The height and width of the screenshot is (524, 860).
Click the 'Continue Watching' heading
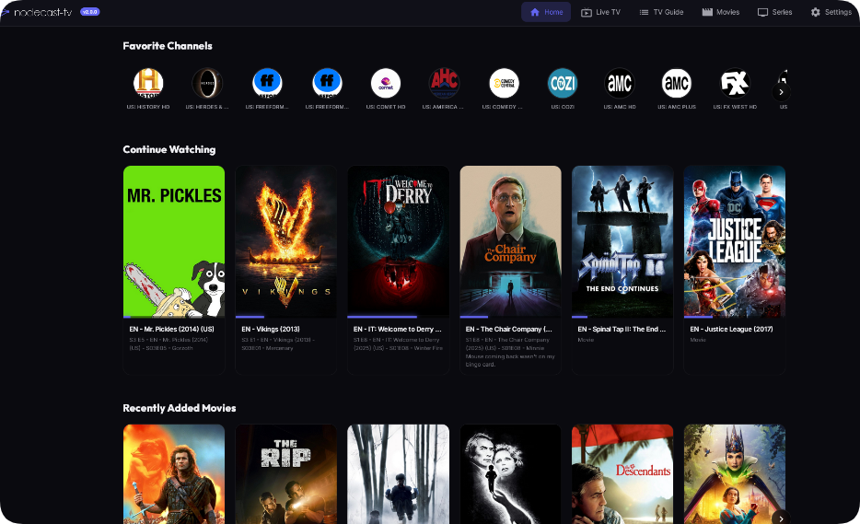[x=169, y=149]
